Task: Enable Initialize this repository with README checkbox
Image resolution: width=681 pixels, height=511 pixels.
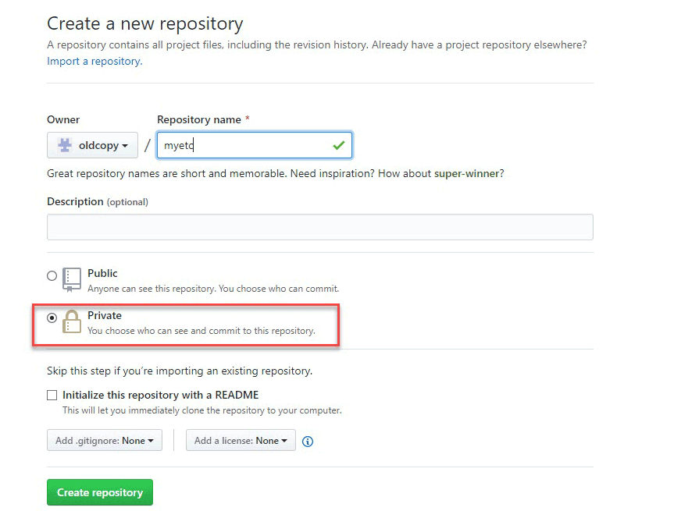Action: point(52,396)
